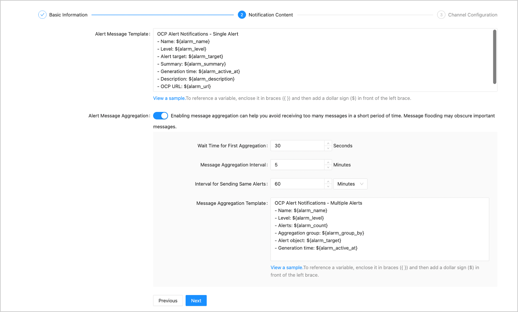Click the Previous button
Screen dimensions: 518x312
point(168,300)
